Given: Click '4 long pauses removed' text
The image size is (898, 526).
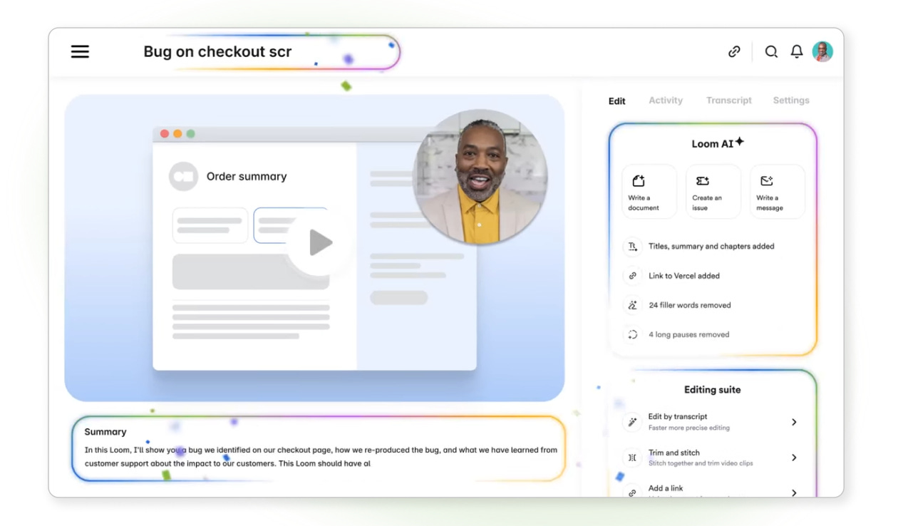Looking at the screenshot, I should 689,334.
